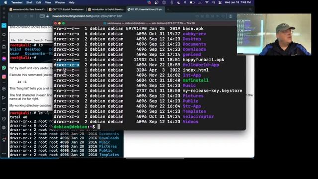Open WhatsApp in the browser sidebar
318x179 pixels.
(4, 68)
